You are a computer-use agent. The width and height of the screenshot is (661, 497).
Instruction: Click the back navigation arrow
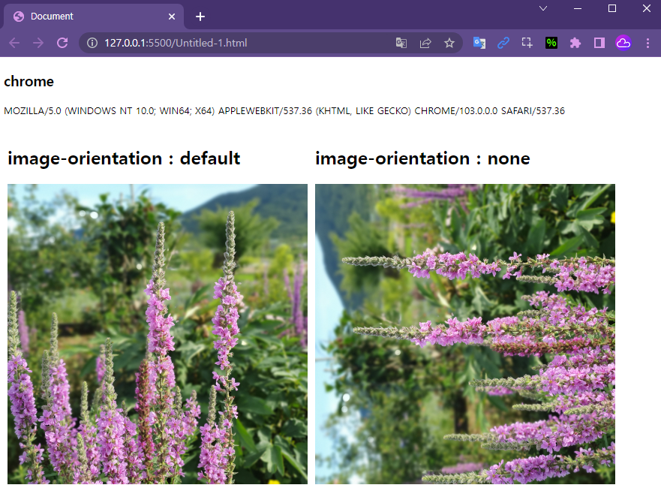(x=14, y=43)
